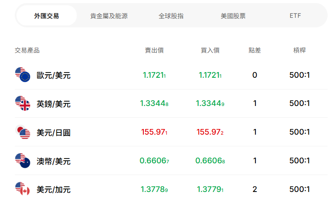Image resolution: width=335 pixels, height=205 pixels.
Task: Click the 賣出價 column header
Action: point(154,50)
